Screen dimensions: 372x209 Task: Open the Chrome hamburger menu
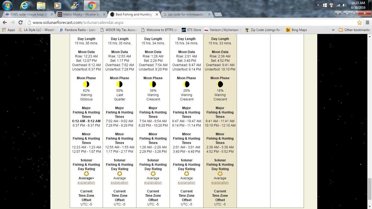click(367, 23)
